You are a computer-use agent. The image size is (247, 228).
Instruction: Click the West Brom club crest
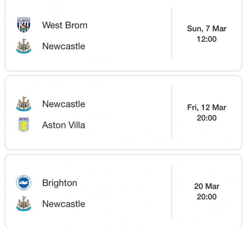(x=23, y=25)
